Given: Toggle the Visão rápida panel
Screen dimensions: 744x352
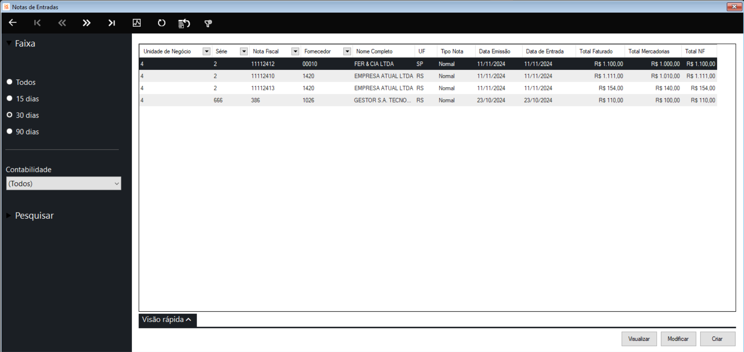Looking at the screenshot, I should [168, 320].
